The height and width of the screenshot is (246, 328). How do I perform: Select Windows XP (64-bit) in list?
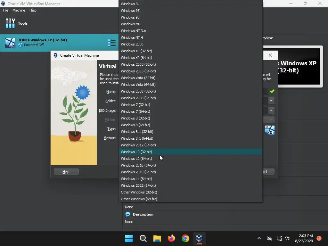click(191, 58)
